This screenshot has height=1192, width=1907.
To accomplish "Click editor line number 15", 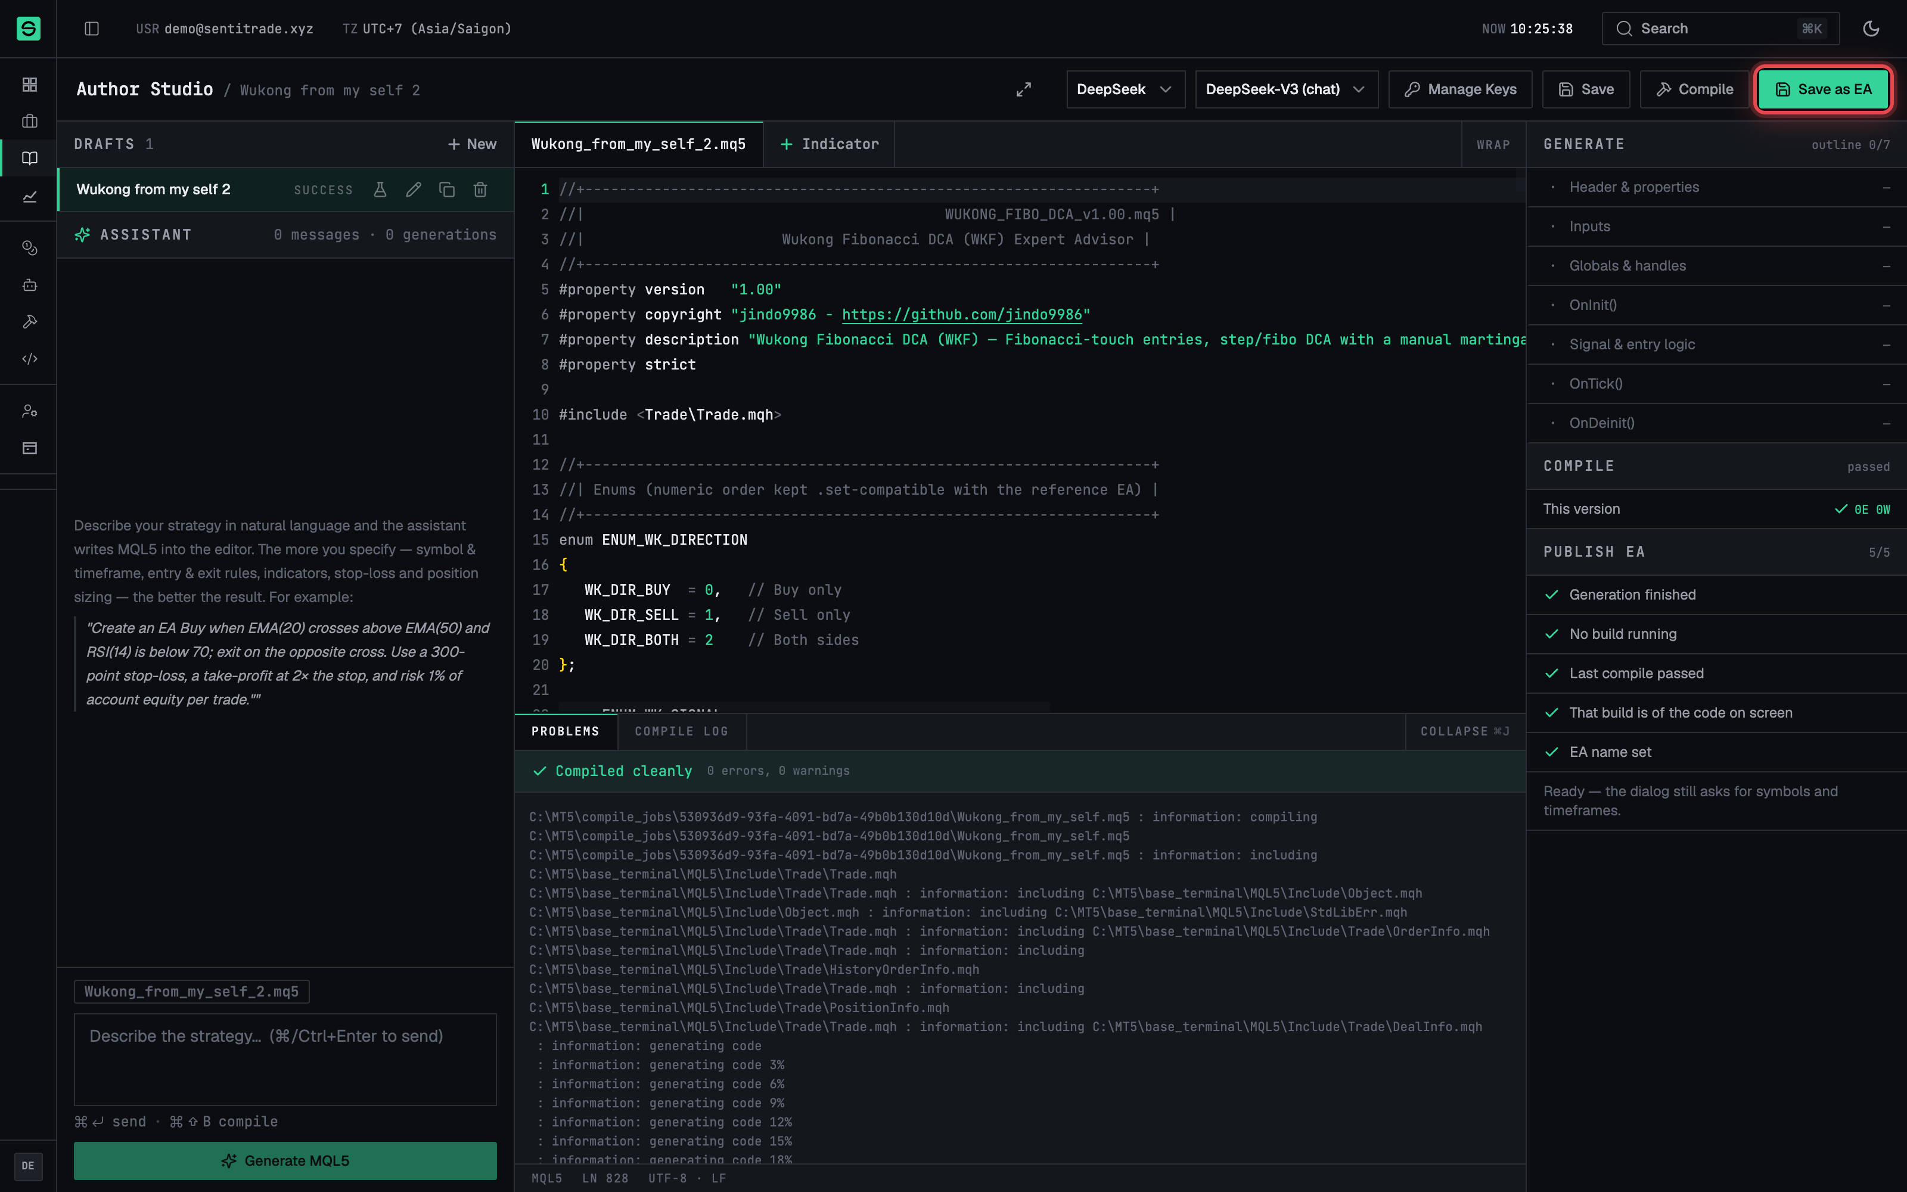I will pyautogui.click(x=540, y=540).
